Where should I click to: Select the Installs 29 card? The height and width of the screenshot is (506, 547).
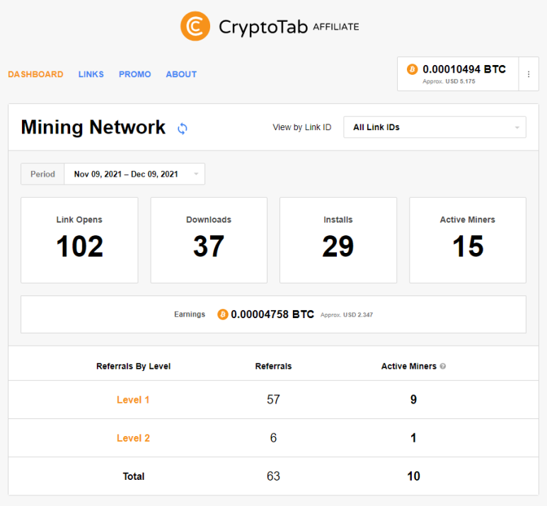pos(338,240)
